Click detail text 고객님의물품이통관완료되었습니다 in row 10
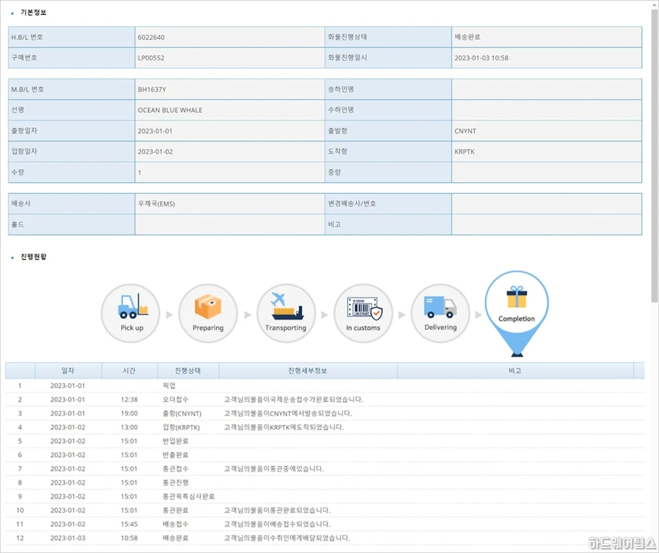 coord(277,510)
